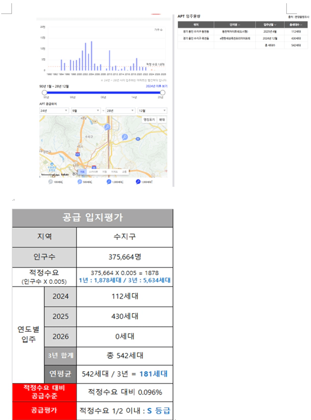This screenshot has height=420, width=311.
Task: Select the 스카이뷰 map type tab
Action: coord(93,172)
